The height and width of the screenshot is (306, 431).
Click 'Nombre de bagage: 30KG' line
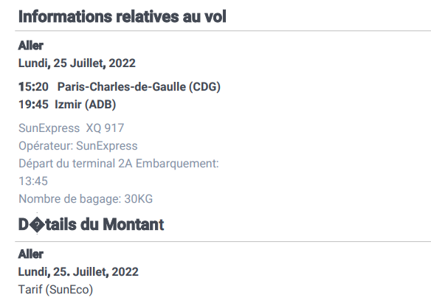(86, 199)
